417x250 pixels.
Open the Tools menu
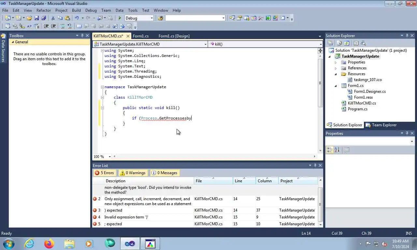[x=133, y=10]
